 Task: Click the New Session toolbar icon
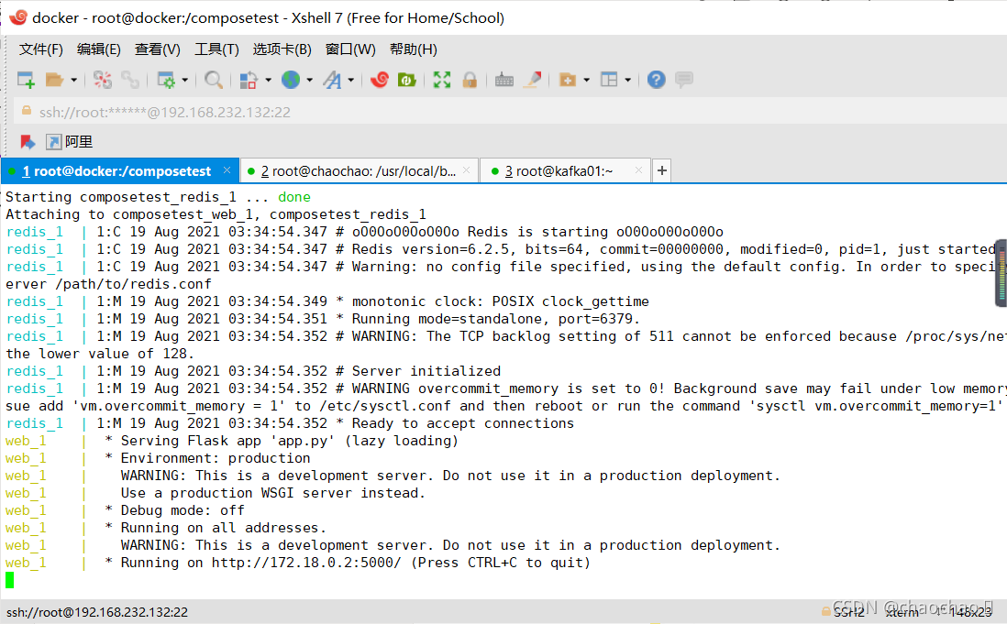pyautogui.click(x=26, y=81)
